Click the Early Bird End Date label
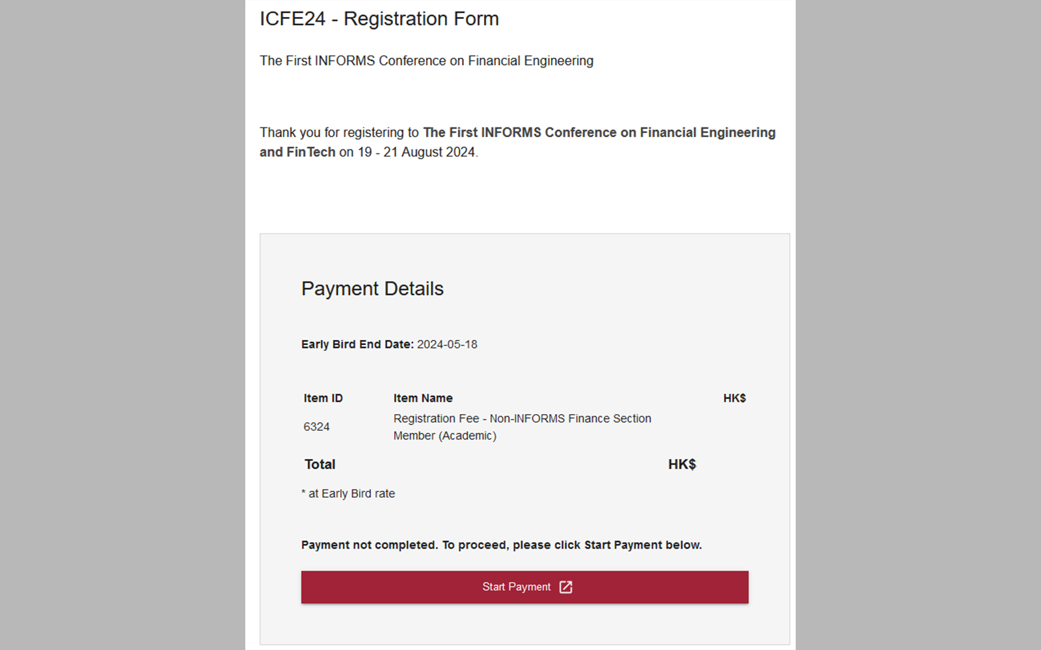1041x650 pixels. click(x=357, y=344)
